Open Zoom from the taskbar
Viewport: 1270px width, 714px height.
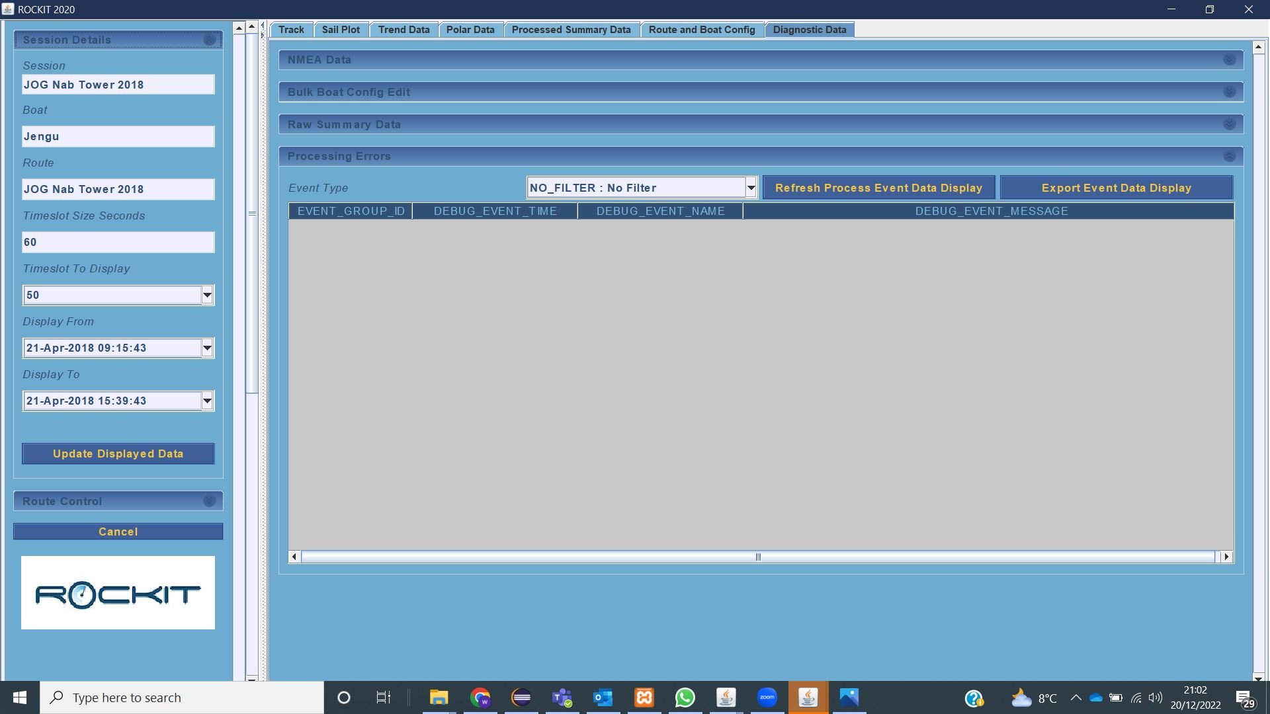coord(767,697)
